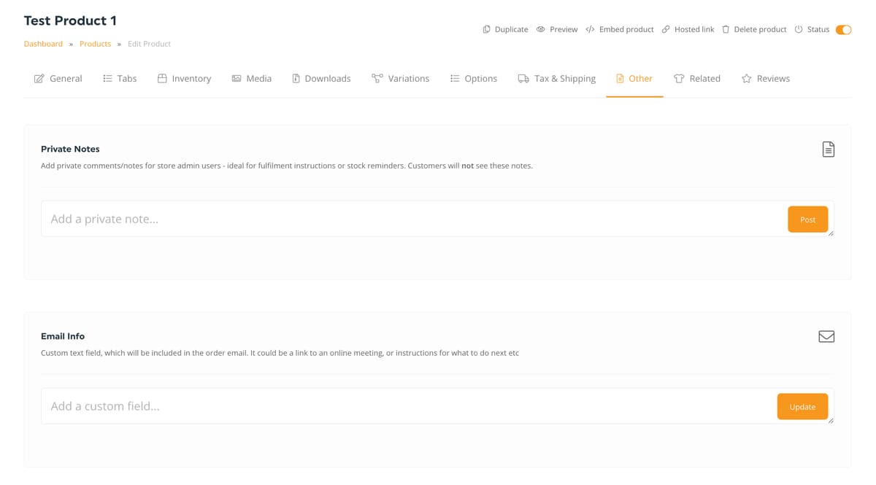Click the Test Product 1 title
The width and height of the screenshot is (876, 485).
point(70,20)
